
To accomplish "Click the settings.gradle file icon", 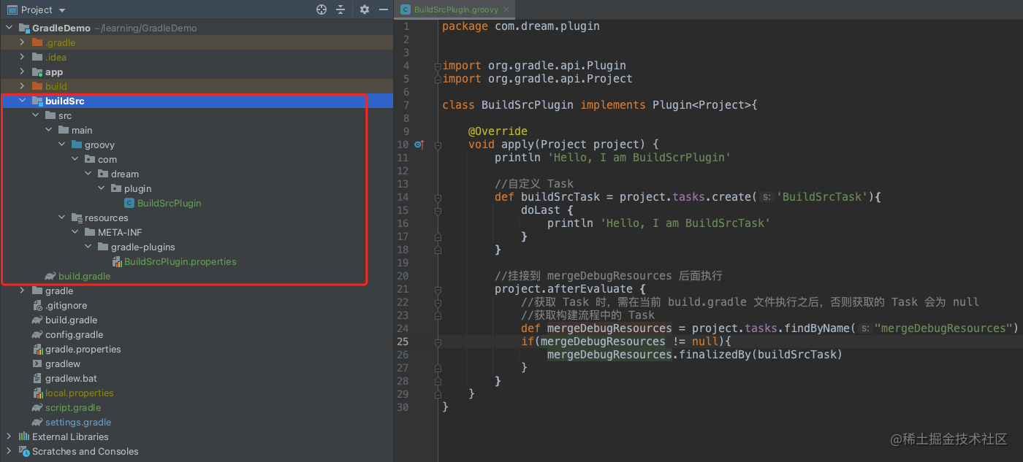I will [37, 422].
